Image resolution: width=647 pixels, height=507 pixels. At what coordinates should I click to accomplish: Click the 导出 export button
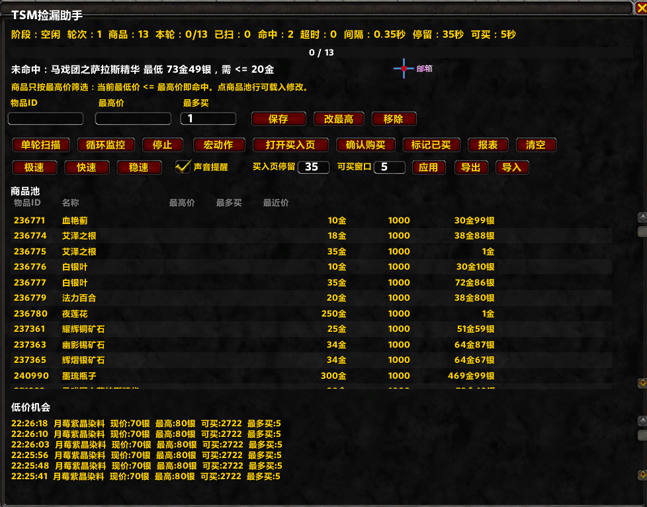[x=471, y=167]
